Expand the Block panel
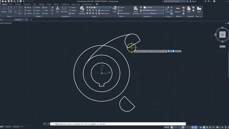 [122, 16]
